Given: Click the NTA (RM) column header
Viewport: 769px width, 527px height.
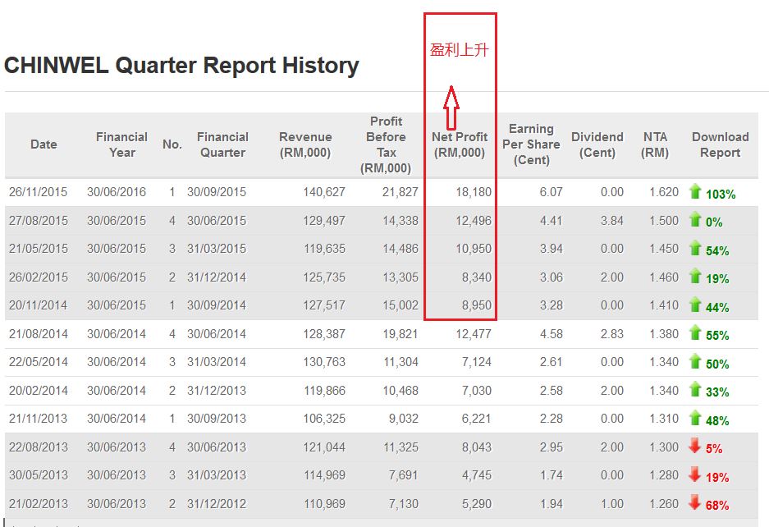Looking at the screenshot, I should 655,144.
